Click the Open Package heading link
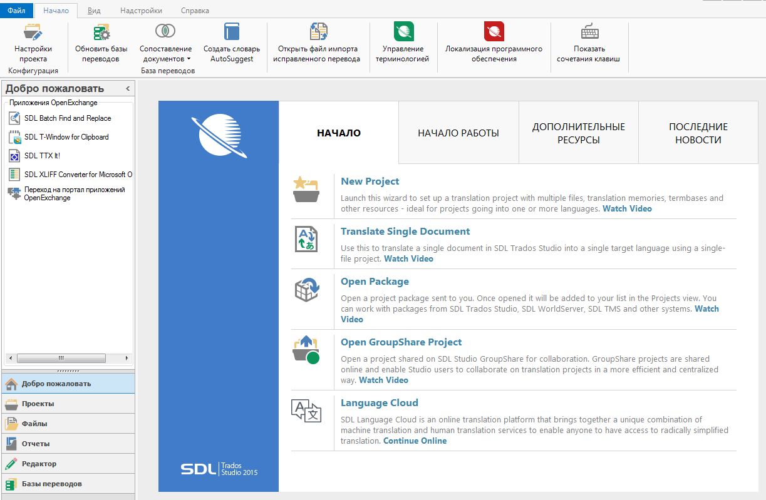 pos(375,282)
